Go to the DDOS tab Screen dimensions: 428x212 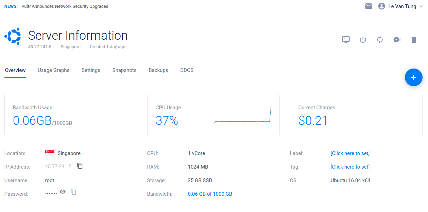187,70
